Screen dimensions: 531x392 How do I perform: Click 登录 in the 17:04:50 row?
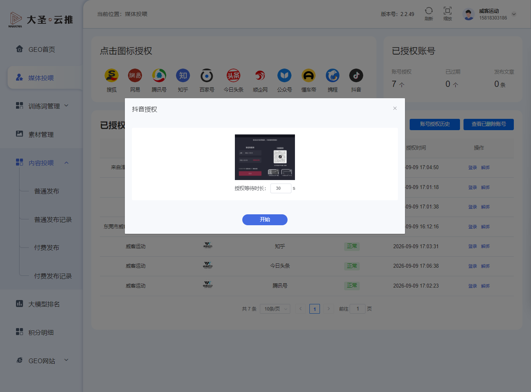(472, 168)
